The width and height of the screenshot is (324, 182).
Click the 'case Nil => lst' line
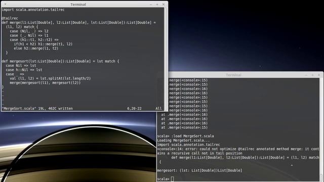pos(21,66)
